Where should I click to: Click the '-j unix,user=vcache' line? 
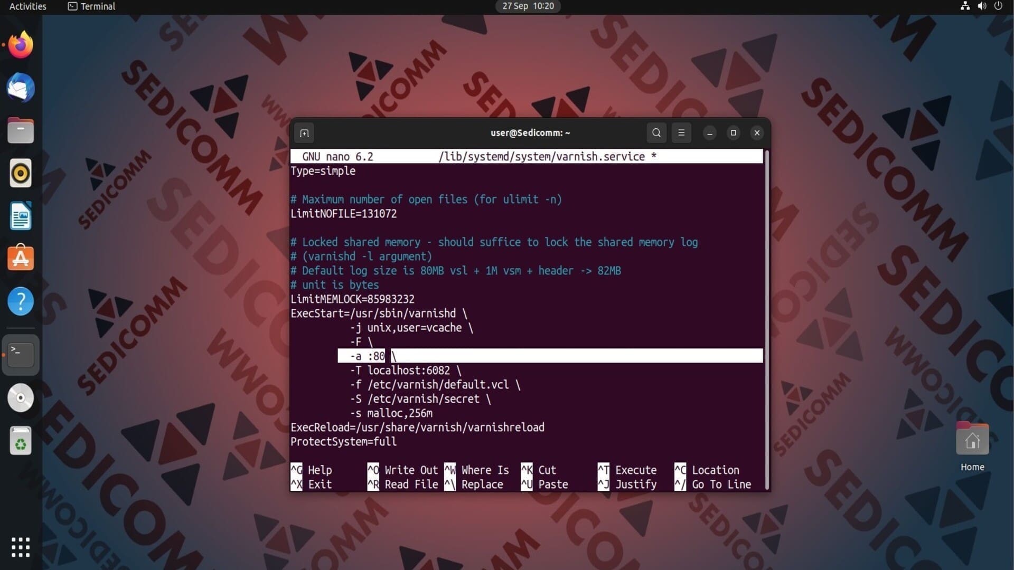(411, 328)
